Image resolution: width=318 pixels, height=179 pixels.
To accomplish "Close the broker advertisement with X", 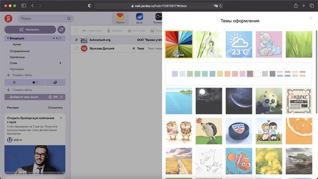I will tap(61, 118).
